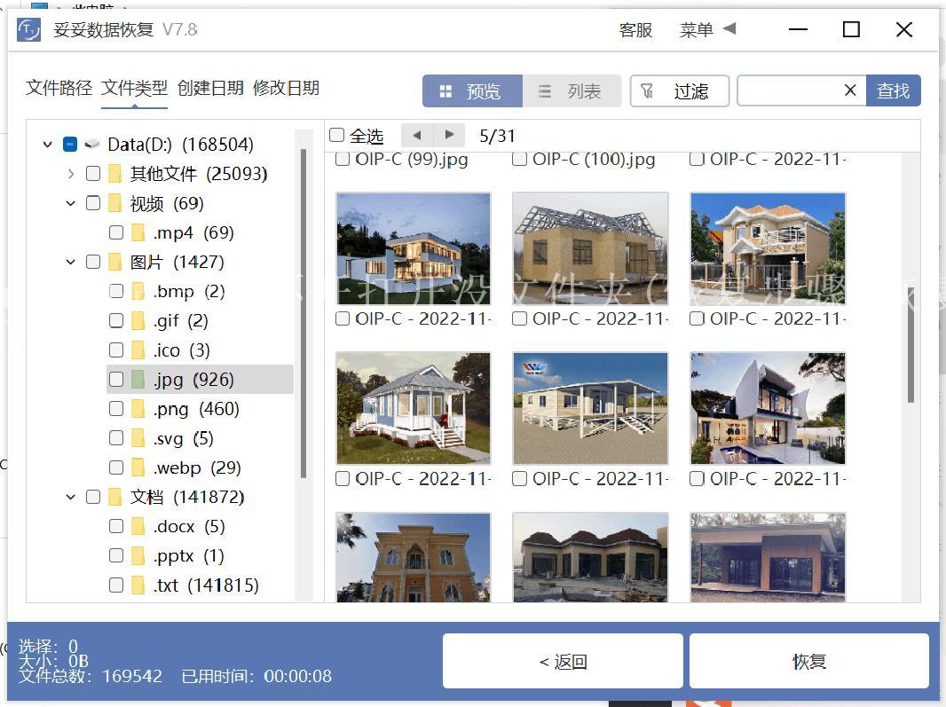Viewport: 946px width, 707px height.
Task: Switch to the 创建日期 tab
Action: coord(210,88)
